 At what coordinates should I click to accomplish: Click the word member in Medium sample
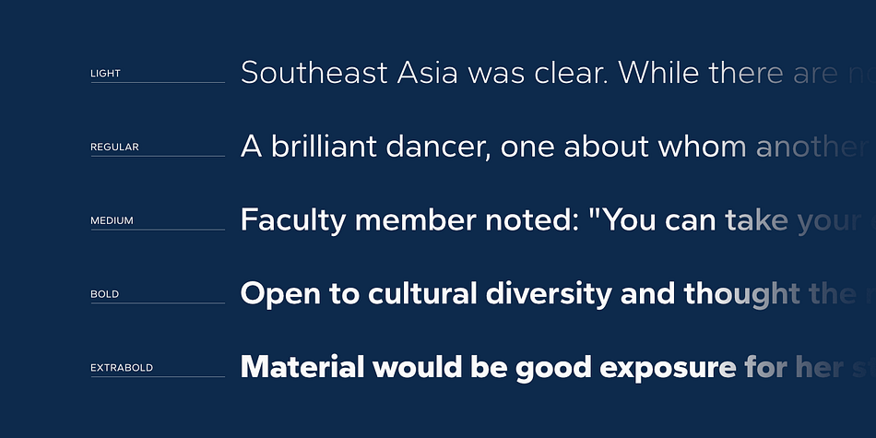[x=415, y=220]
